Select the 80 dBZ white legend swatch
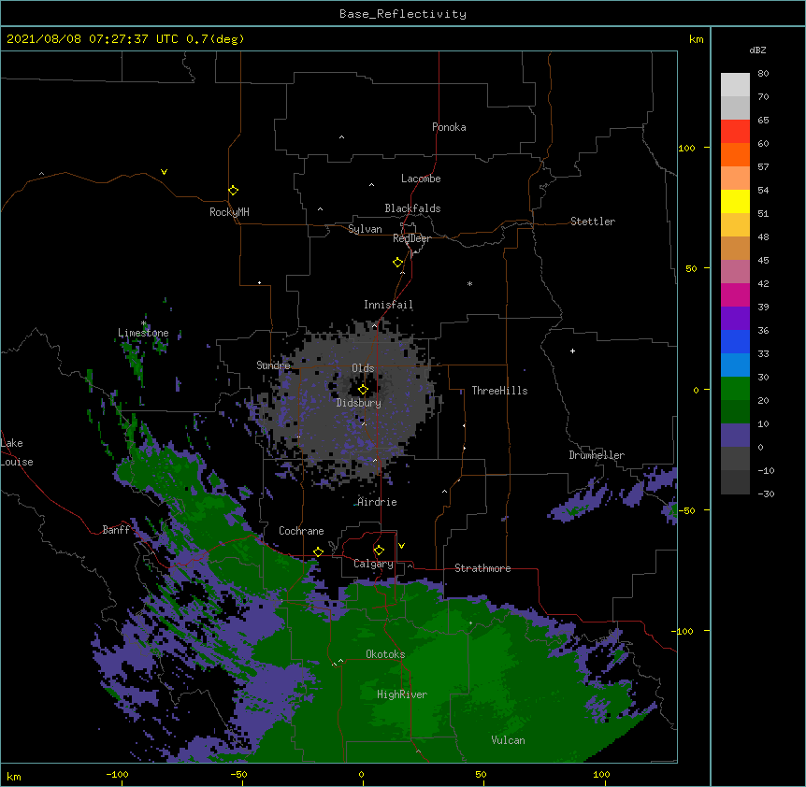The height and width of the screenshot is (787, 806). pyautogui.click(x=735, y=84)
